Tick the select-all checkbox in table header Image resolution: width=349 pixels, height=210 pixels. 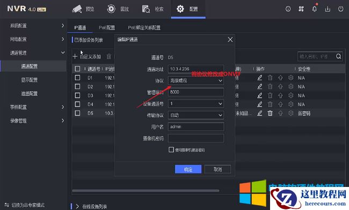click(77, 69)
